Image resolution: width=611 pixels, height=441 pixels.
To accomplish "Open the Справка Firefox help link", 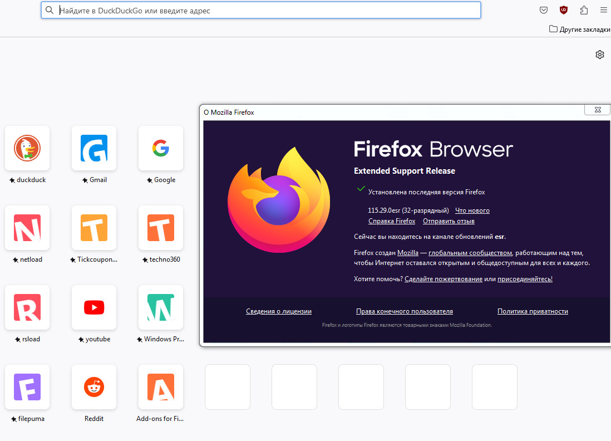I will (x=392, y=221).
